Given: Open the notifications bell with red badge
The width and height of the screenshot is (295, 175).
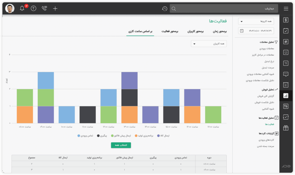Looking at the screenshot, I should [22, 8].
